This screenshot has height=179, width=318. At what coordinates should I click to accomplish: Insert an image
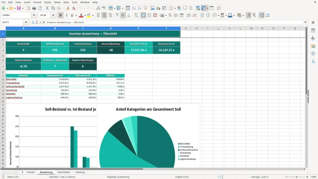tap(152, 8)
